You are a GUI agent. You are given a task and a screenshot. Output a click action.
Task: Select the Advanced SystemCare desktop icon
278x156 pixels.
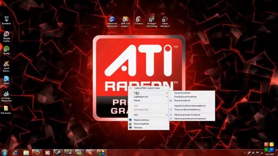[112, 22]
